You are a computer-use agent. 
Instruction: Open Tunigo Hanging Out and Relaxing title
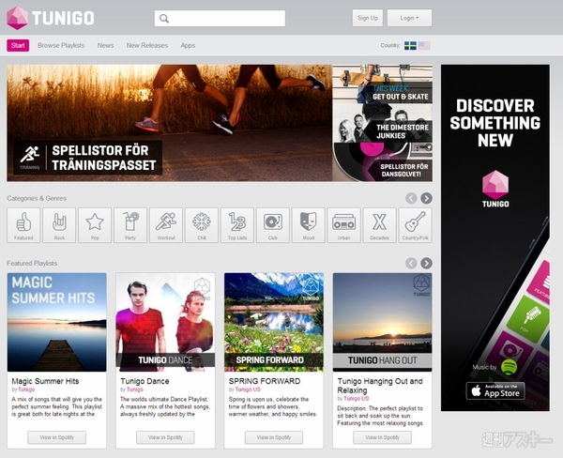coord(380,386)
